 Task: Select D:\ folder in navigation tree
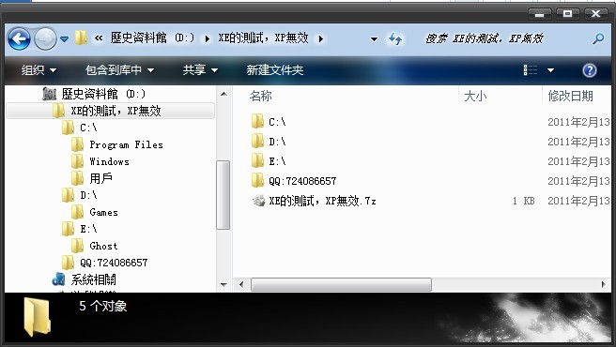tap(88, 195)
